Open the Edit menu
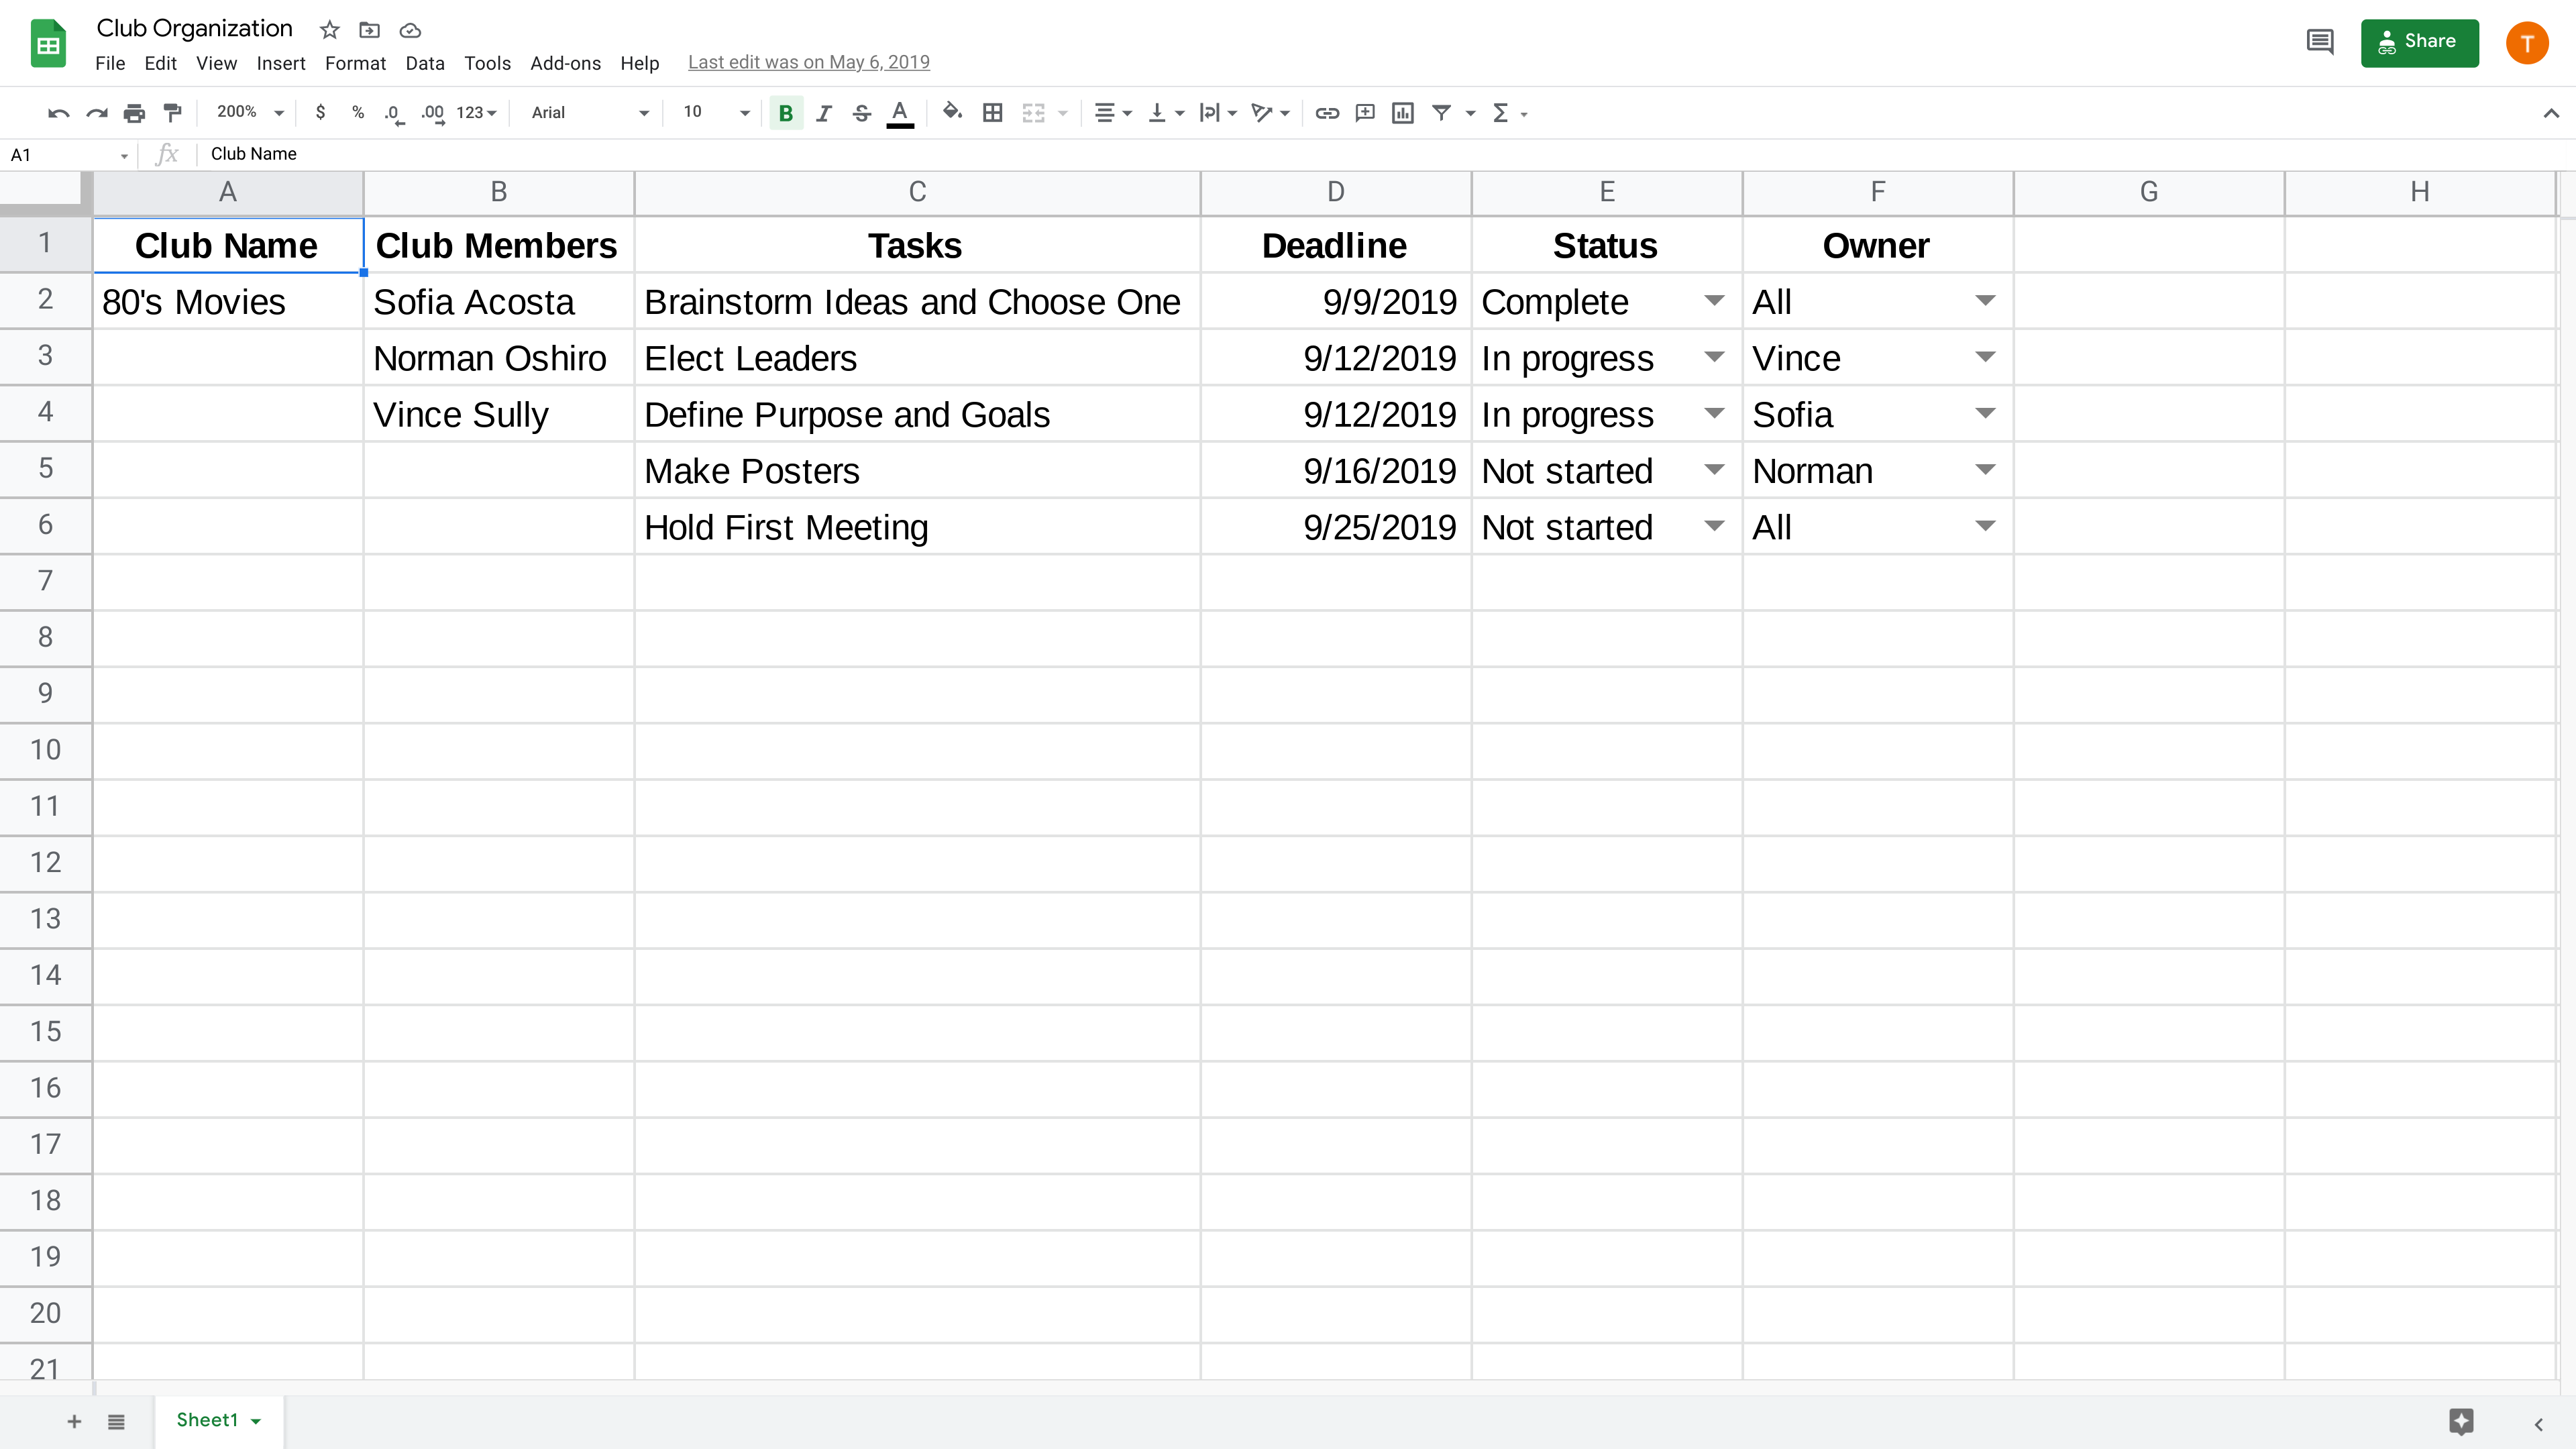 point(160,63)
